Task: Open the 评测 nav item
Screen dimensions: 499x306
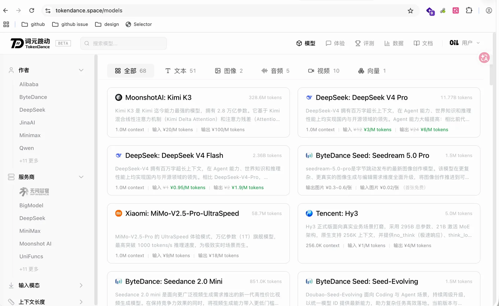Action: (364, 43)
